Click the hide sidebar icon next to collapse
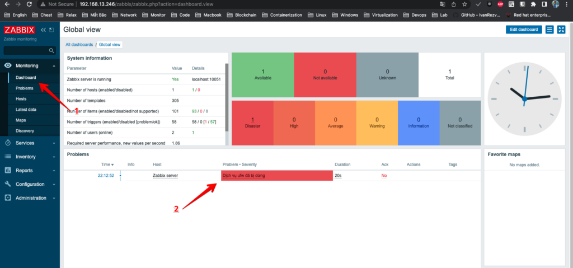Viewport: 573px width, 268px height. point(51,30)
